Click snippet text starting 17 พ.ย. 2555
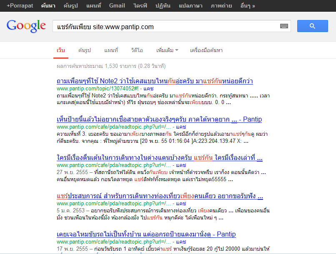This screenshot has width=336, height=254. (x=163, y=249)
